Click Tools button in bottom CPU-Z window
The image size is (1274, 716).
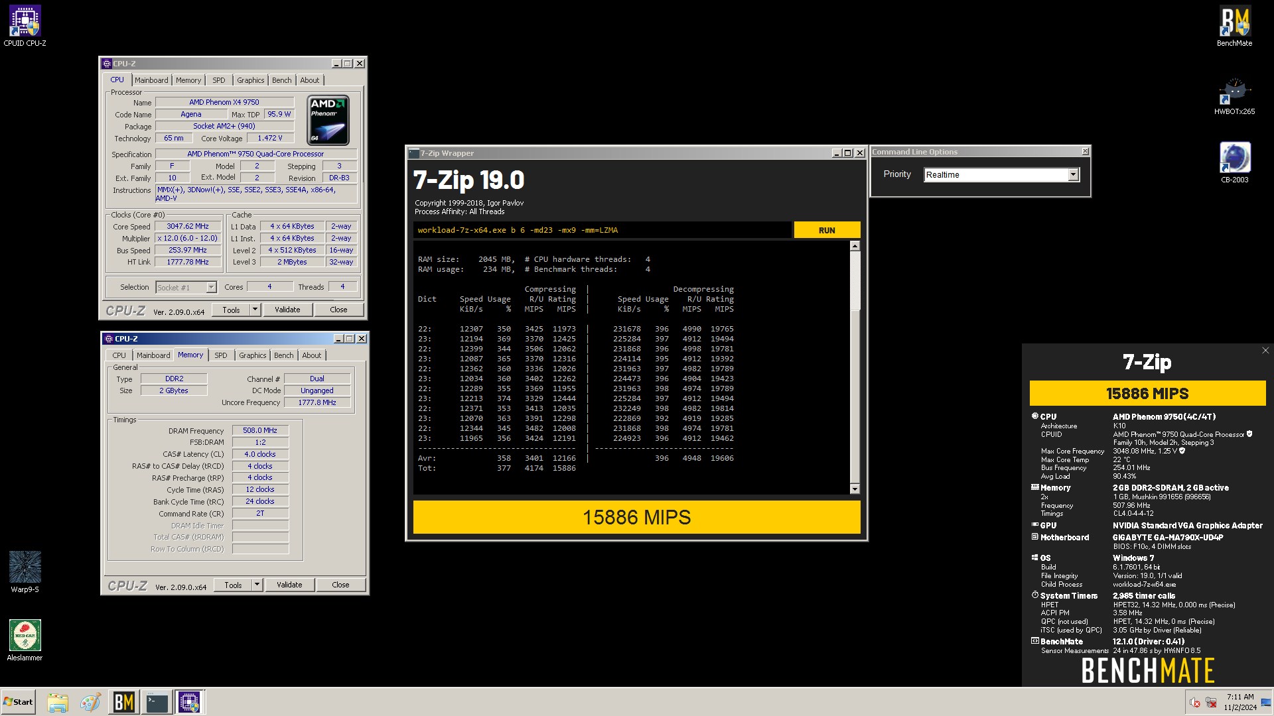click(x=233, y=585)
